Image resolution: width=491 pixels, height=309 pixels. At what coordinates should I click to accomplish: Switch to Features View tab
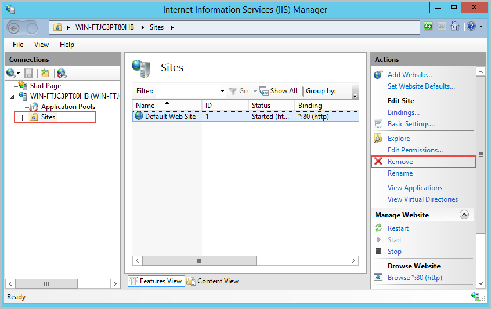[156, 281]
